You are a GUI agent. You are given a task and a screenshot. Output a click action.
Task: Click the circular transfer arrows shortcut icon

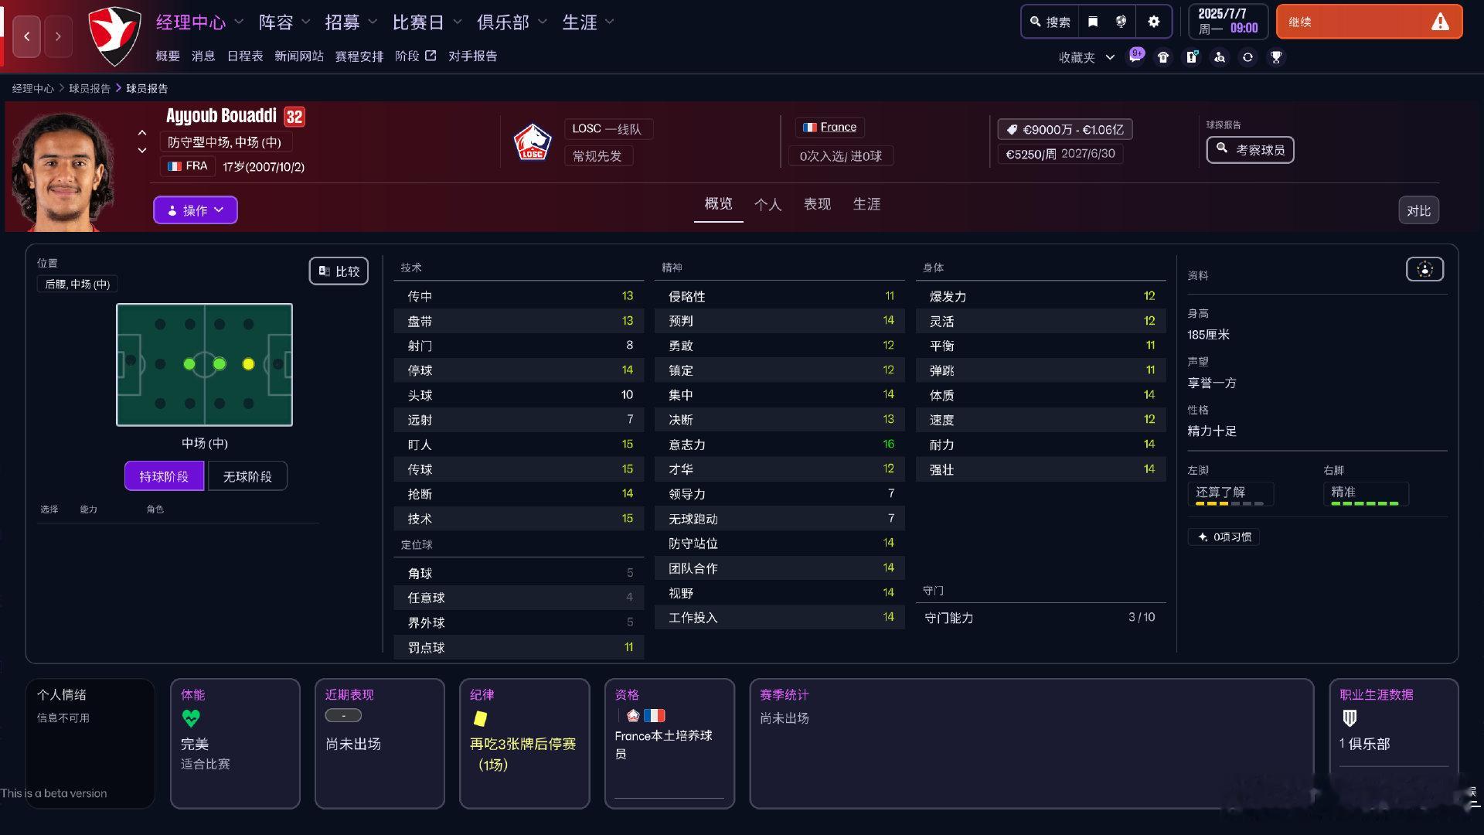(x=1247, y=57)
